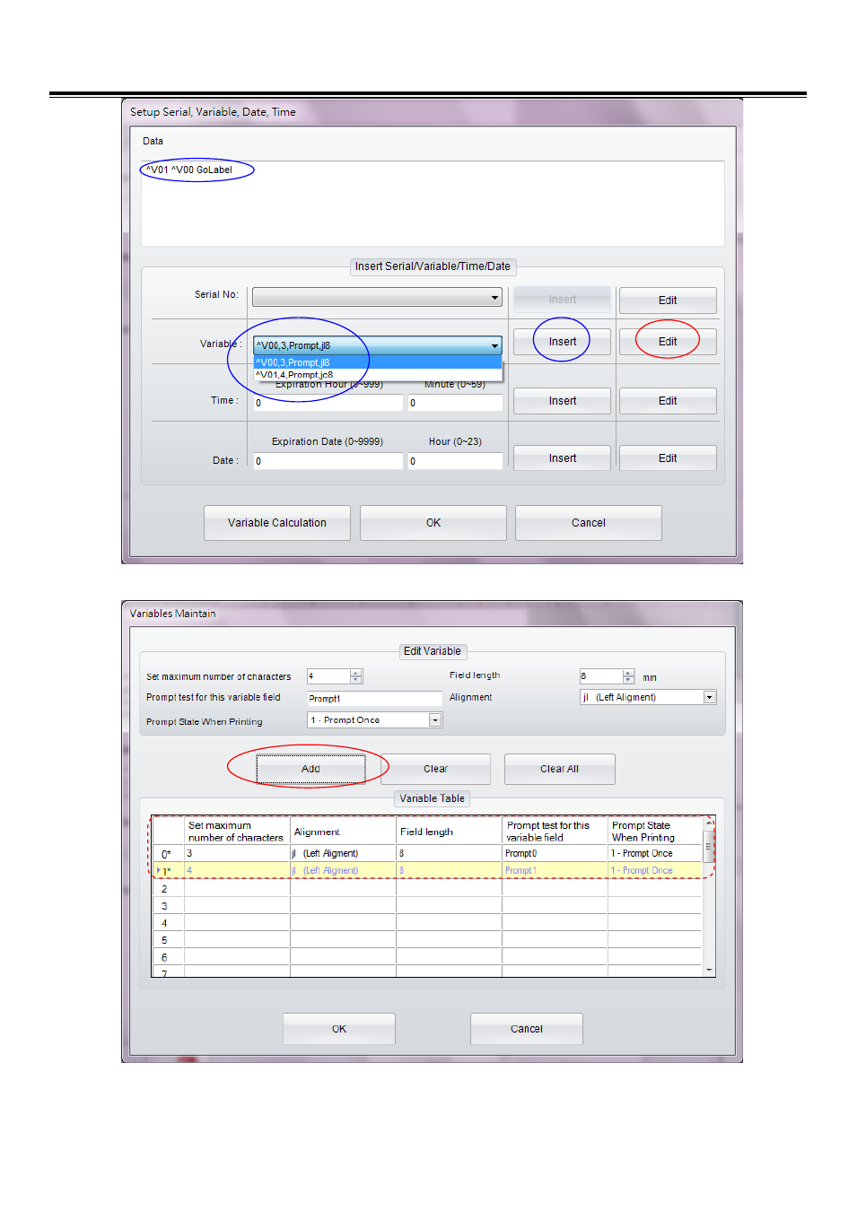Cancel the Setup Serial dialog

coord(589,523)
